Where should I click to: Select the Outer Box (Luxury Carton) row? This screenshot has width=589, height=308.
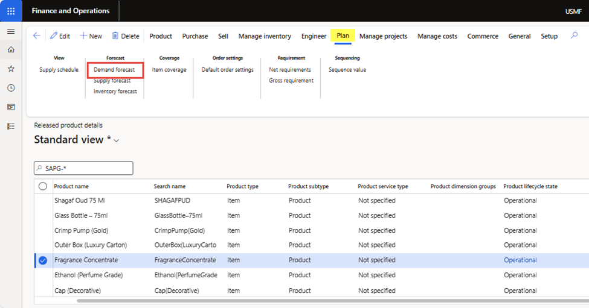[312, 245]
